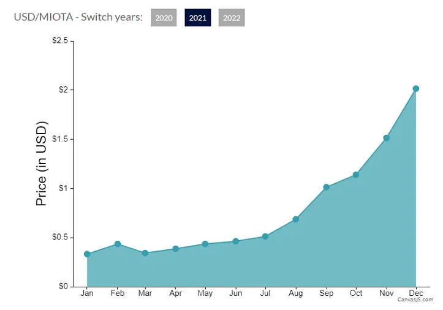Open the CanvasJS.com credit link
Image resolution: width=443 pixels, height=310 pixels.
click(415, 300)
